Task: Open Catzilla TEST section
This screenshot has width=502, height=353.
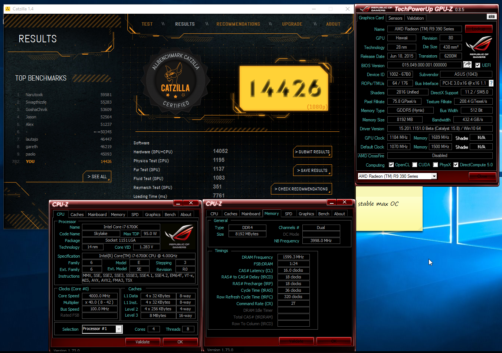Action: pos(147,24)
